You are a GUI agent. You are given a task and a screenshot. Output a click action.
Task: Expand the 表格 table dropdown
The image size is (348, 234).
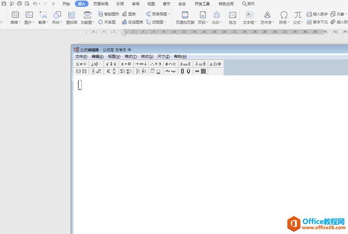pyautogui.click(x=15, y=22)
